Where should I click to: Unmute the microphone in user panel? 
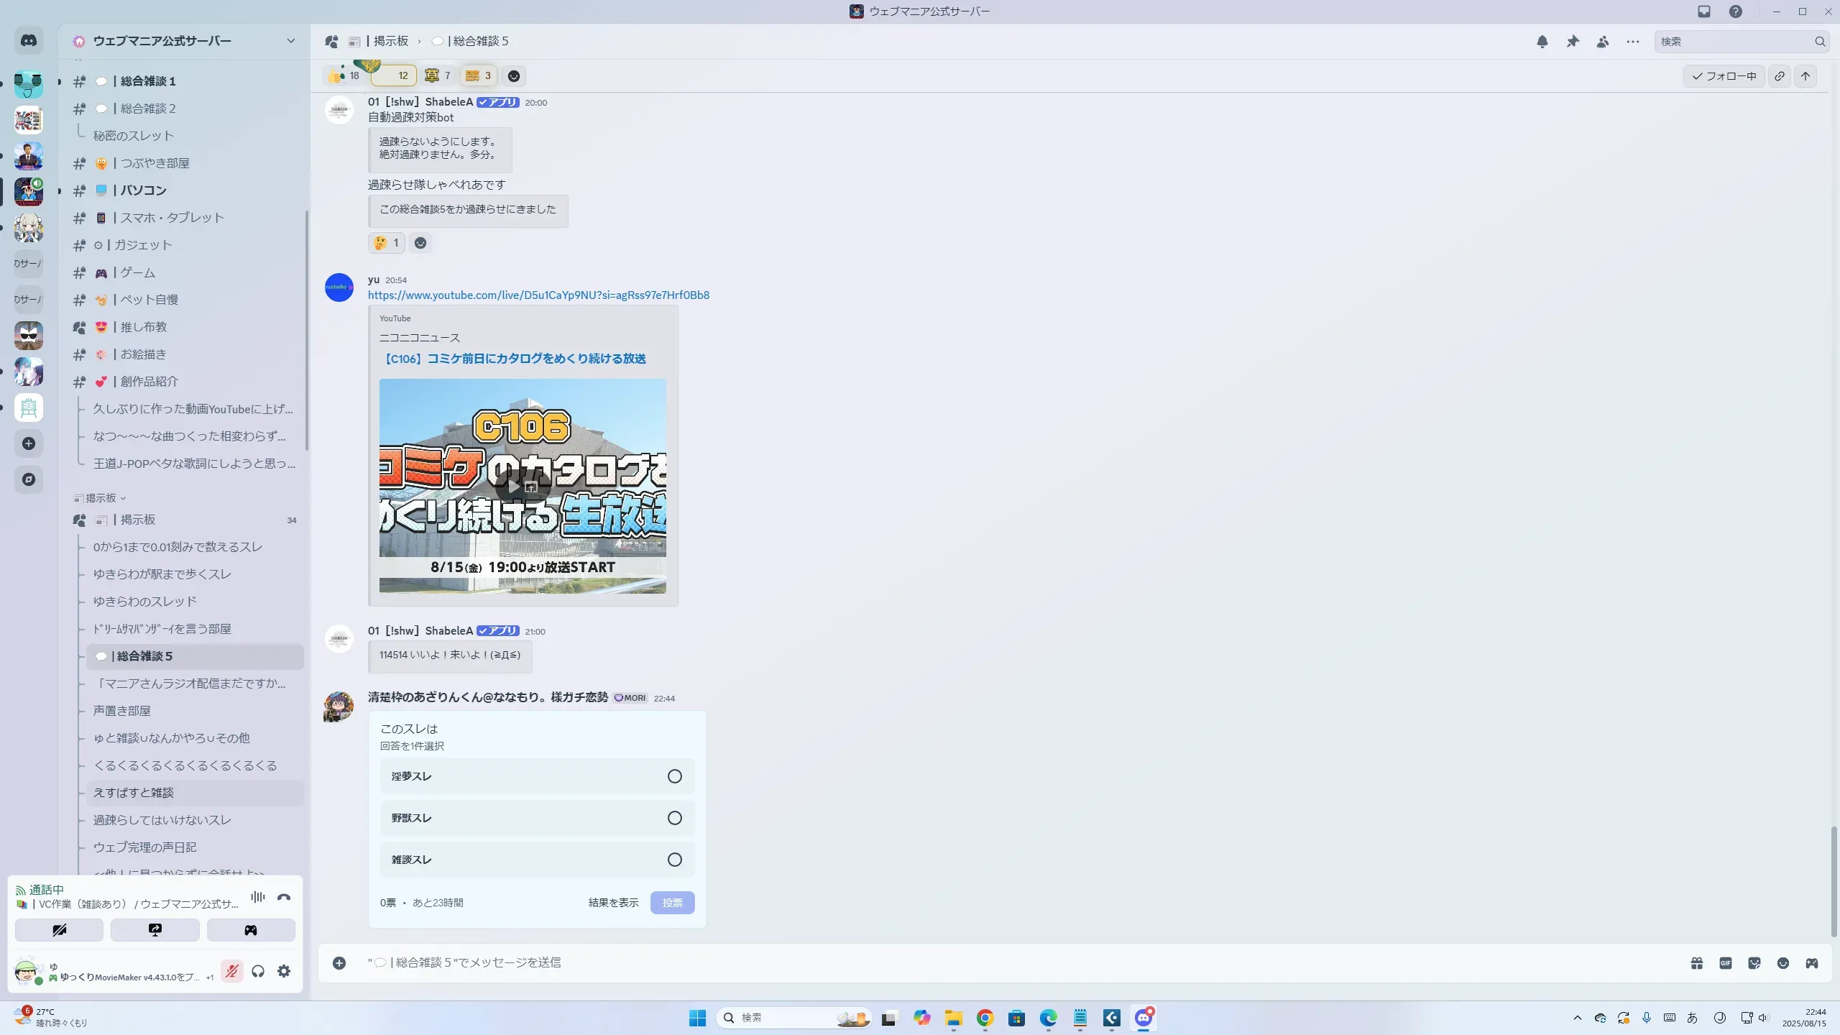(x=231, y=972)
